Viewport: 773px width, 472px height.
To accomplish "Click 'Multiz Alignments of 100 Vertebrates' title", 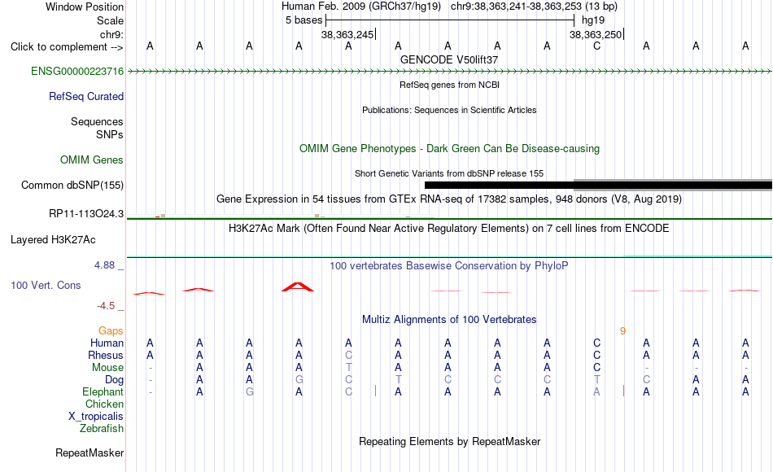I will 449,320.
